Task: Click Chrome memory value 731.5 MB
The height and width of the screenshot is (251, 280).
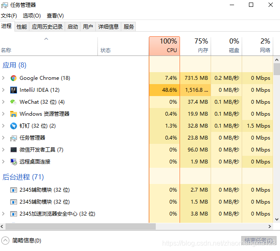Action: (x=196, y=78)
